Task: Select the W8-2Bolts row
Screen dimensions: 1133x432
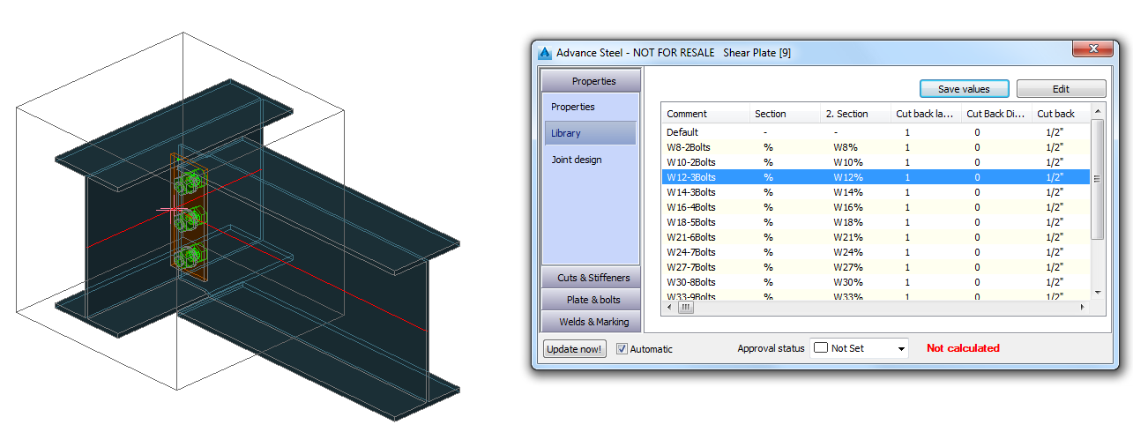Action: (876, 147)
